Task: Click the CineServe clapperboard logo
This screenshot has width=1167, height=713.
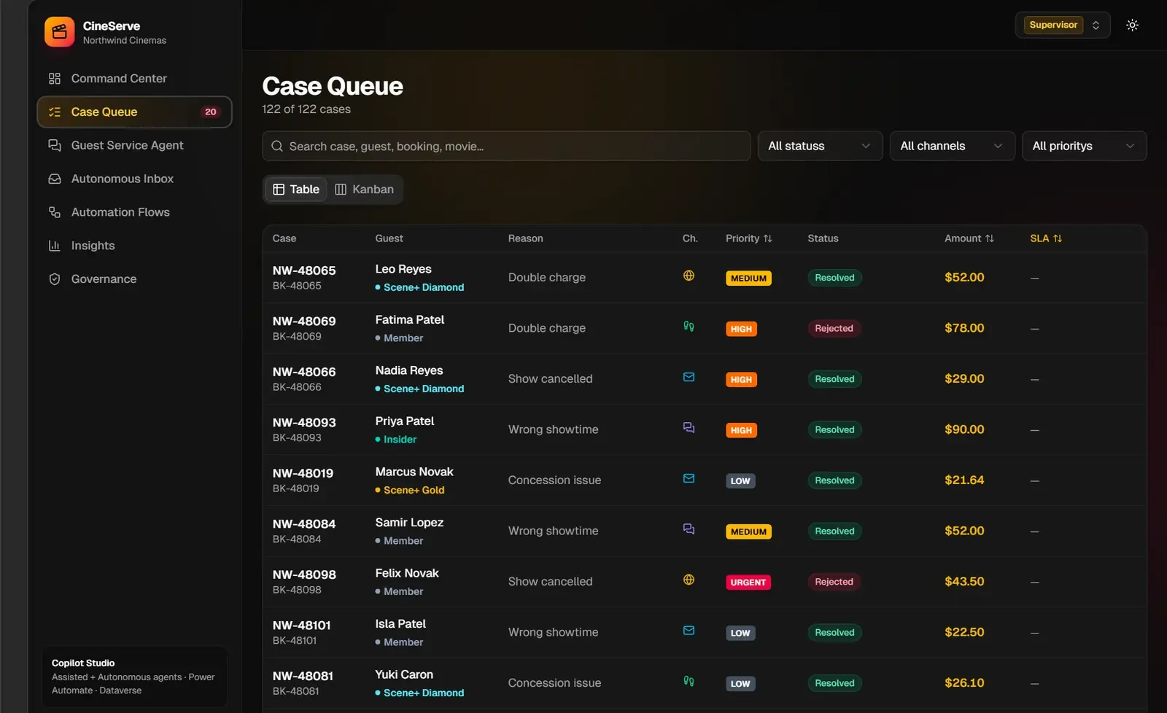Action: (59, 32)
